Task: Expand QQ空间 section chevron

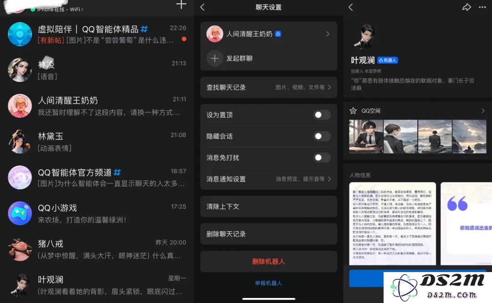Action: pyautogui.click(x=483, y=111)
